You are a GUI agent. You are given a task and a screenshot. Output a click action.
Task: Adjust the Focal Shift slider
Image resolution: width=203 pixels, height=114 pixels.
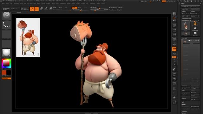(99, 8)
